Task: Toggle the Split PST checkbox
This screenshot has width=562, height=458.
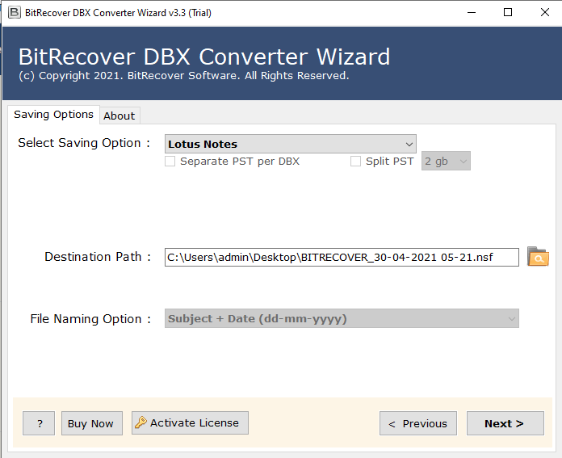Action: 356,162
